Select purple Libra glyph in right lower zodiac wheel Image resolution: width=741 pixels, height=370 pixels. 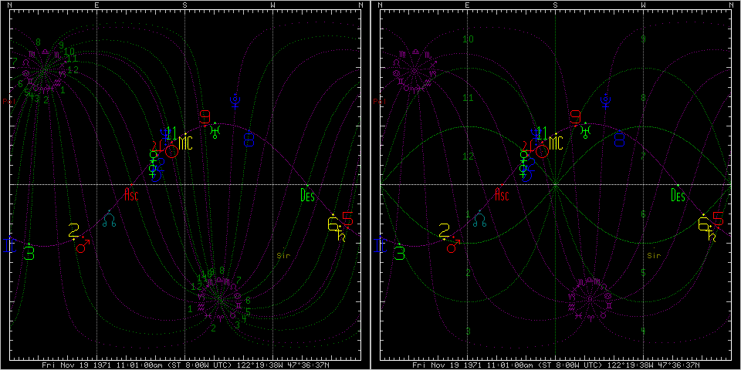tap(590, 281)
